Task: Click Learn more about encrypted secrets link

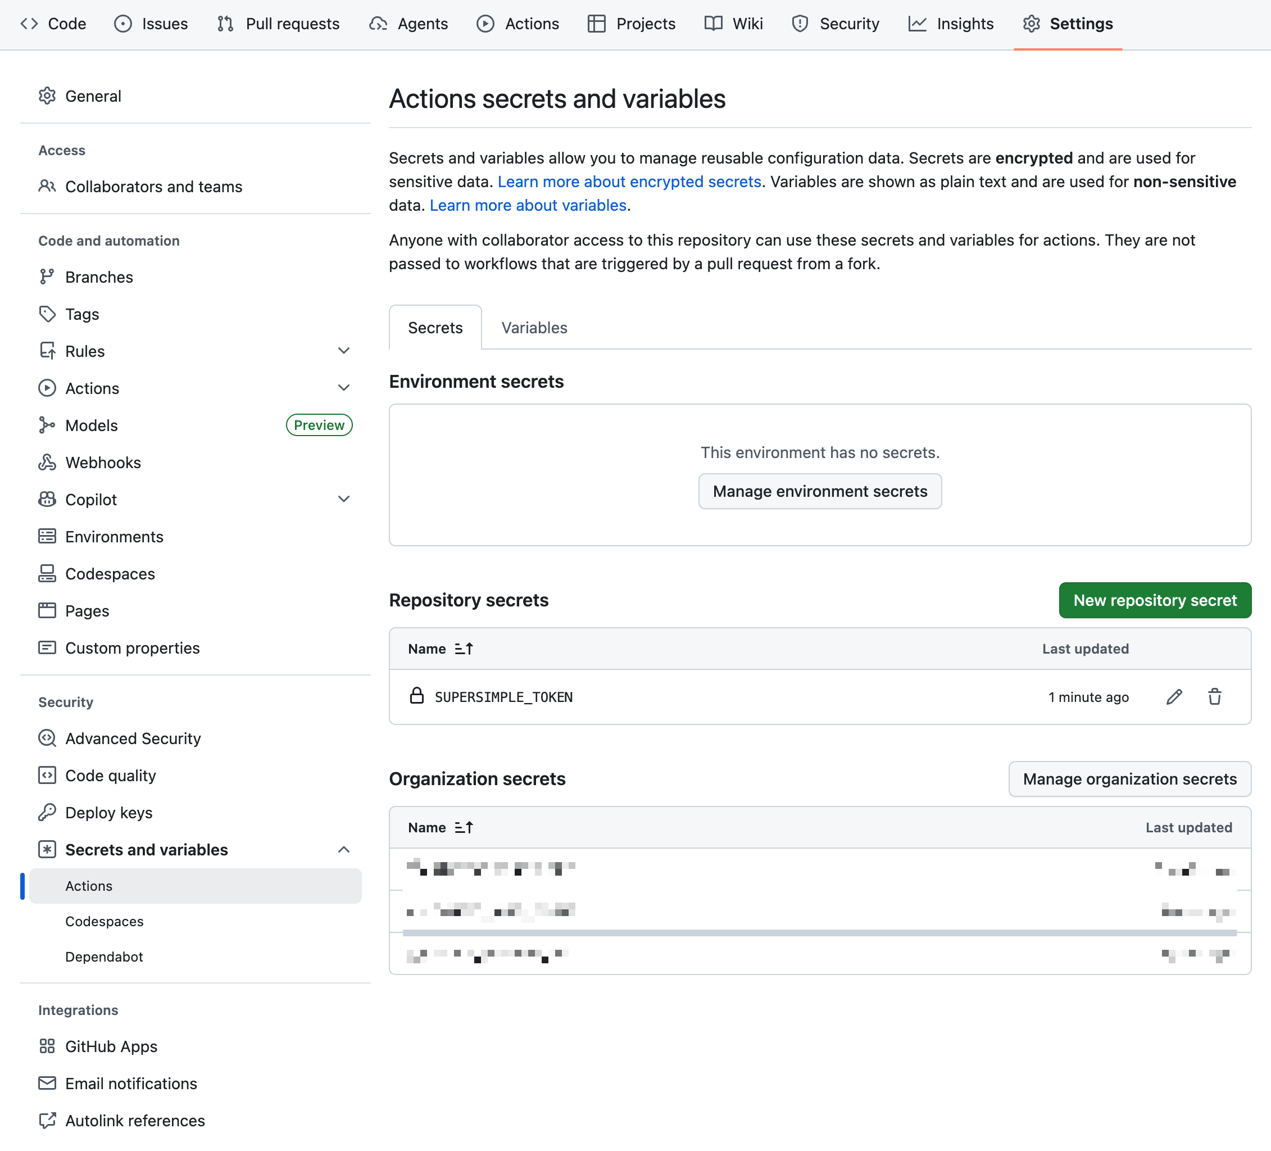Action: [629, 182]
